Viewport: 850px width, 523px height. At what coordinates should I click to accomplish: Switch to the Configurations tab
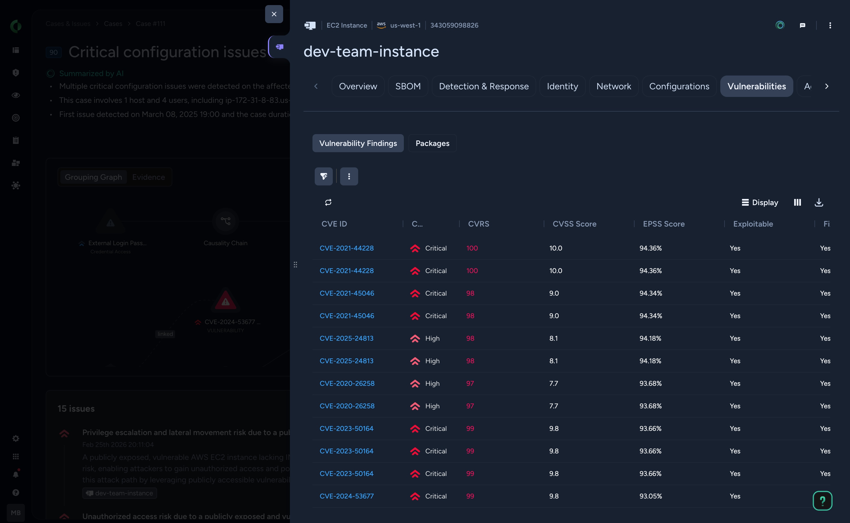pyautogui.click(x=679, y=86)
